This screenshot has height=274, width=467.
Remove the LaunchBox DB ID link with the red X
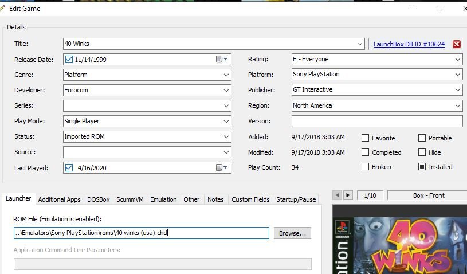(x=457, y=44)
